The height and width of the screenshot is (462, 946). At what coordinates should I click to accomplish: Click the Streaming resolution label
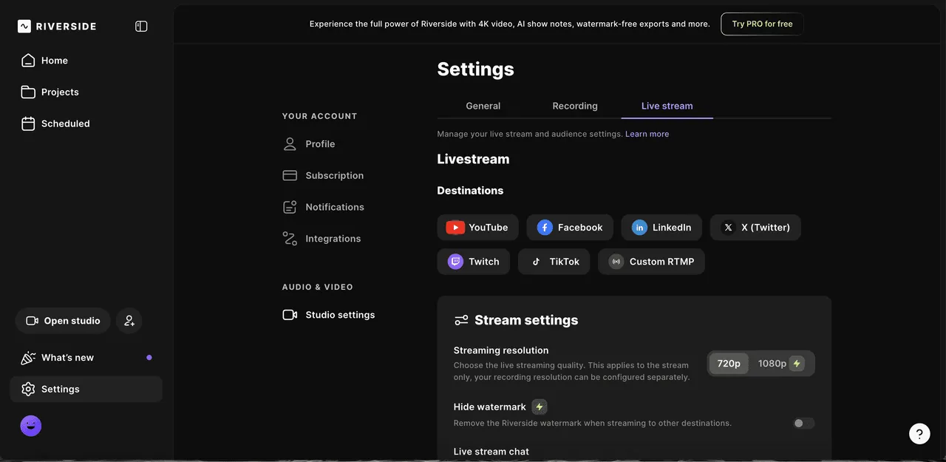501,350
